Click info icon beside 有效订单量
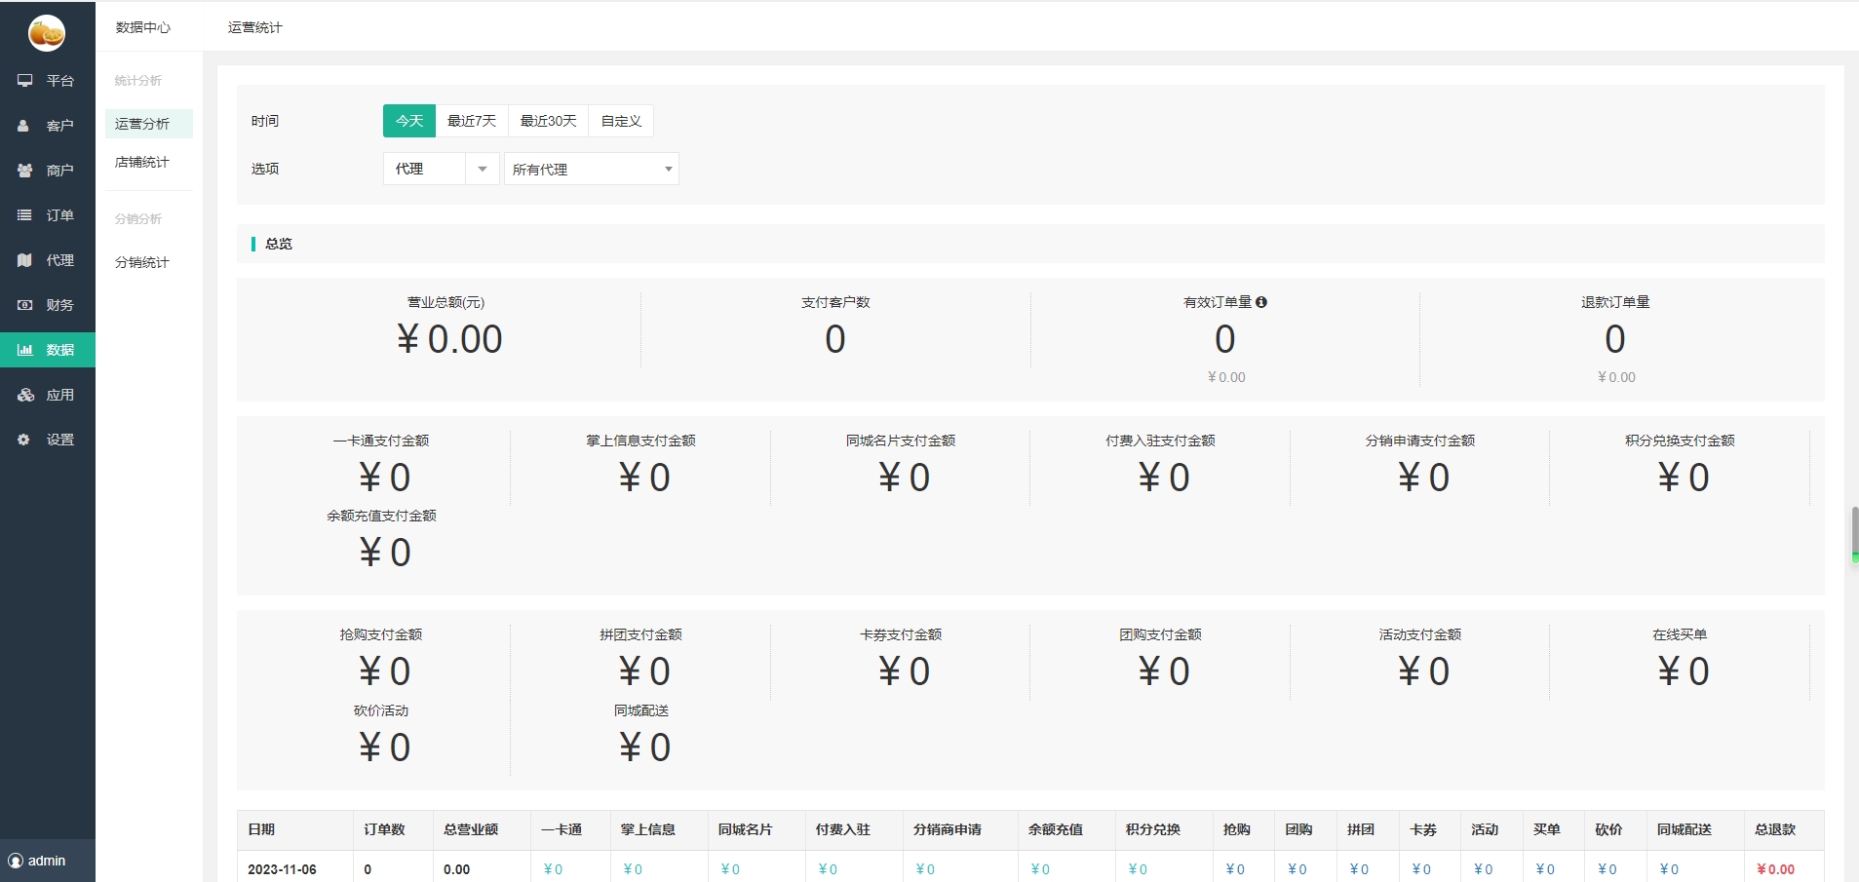Viewport: 1859px width, 882px height. click(1261, 302)
